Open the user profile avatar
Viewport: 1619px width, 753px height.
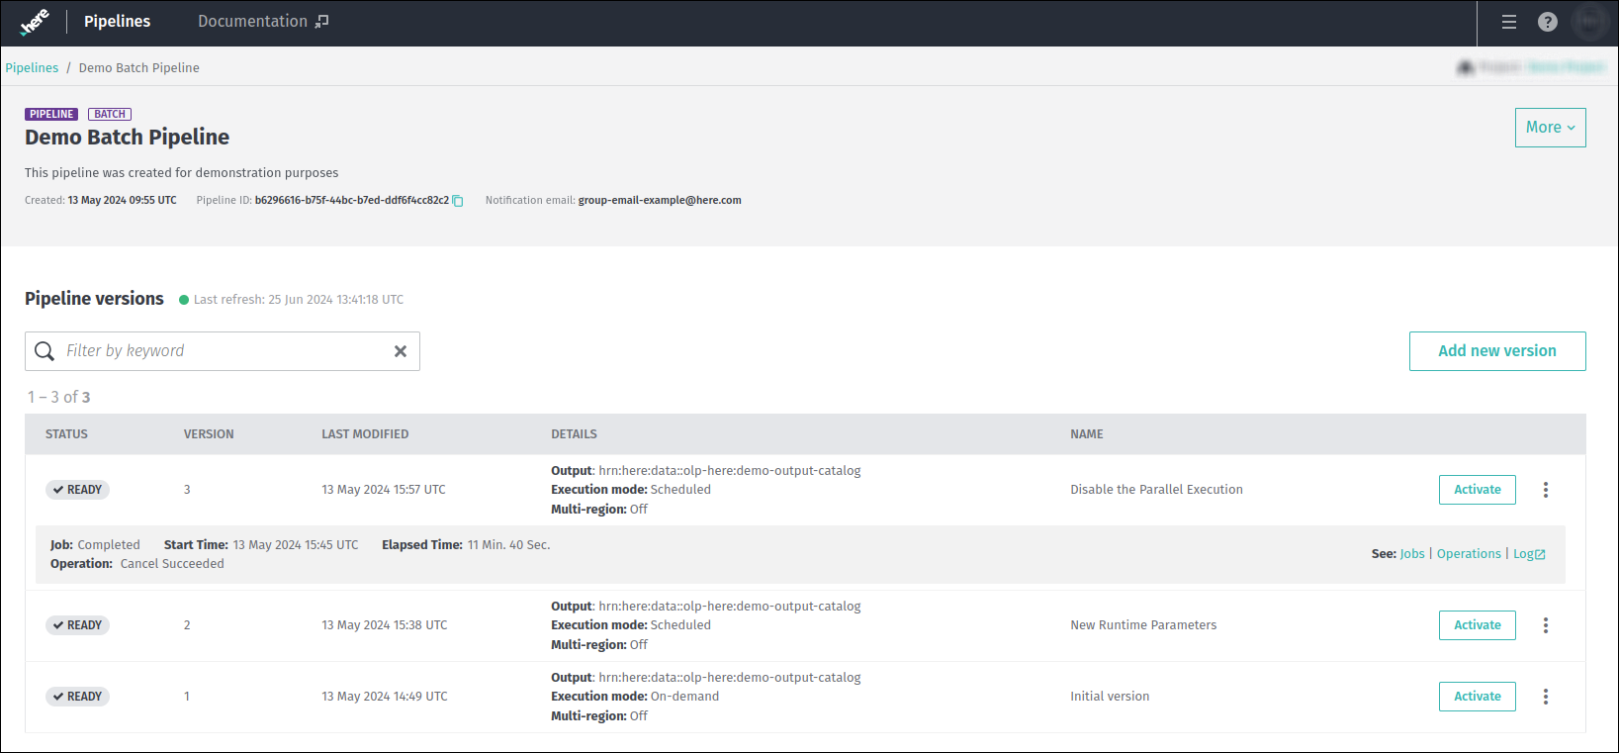(x=1590, y=22)
